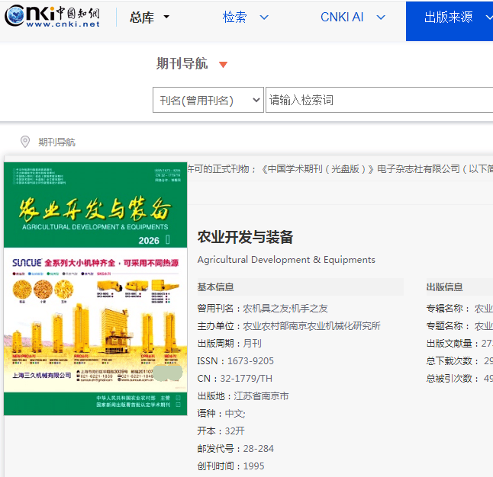Click the sponsor 农业农村部南京农业机械化研究所
This screenshot has width=493, height=477.
311,326
